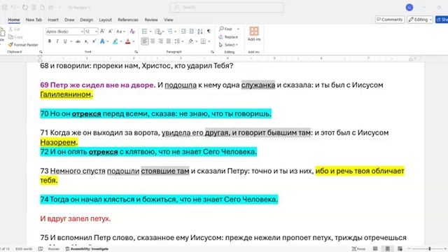The width and height of the screenshot is (448, 252).
Task: Expand font color options
Action: 134,41
